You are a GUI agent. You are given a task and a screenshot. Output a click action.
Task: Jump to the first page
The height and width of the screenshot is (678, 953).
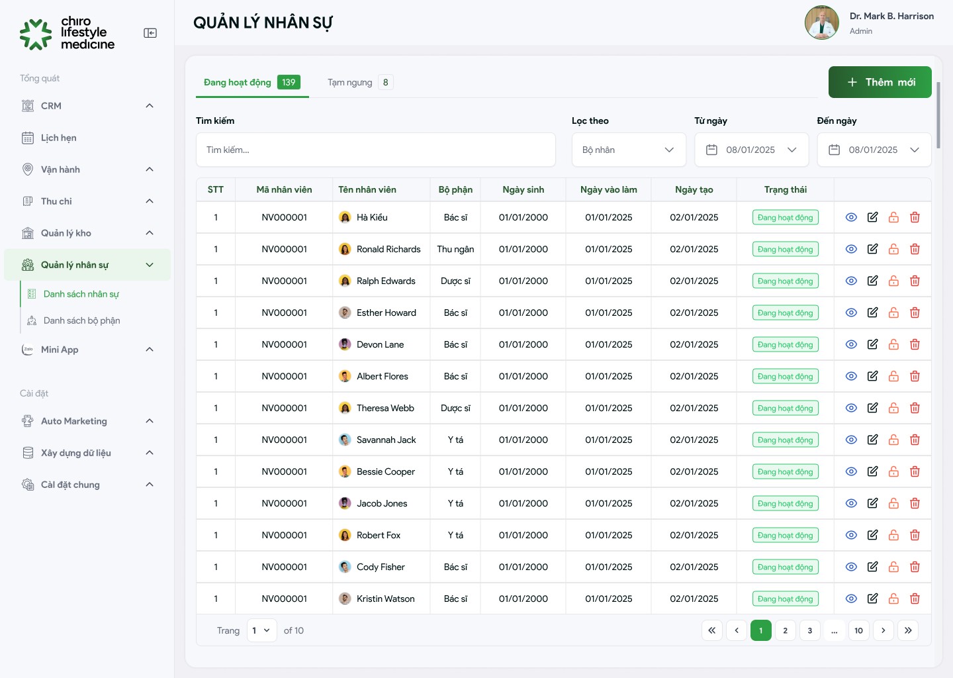(x=712, y=630)
